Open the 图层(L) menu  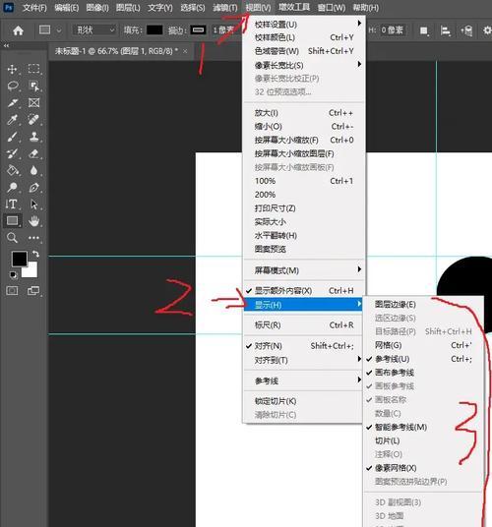[128, 8]
